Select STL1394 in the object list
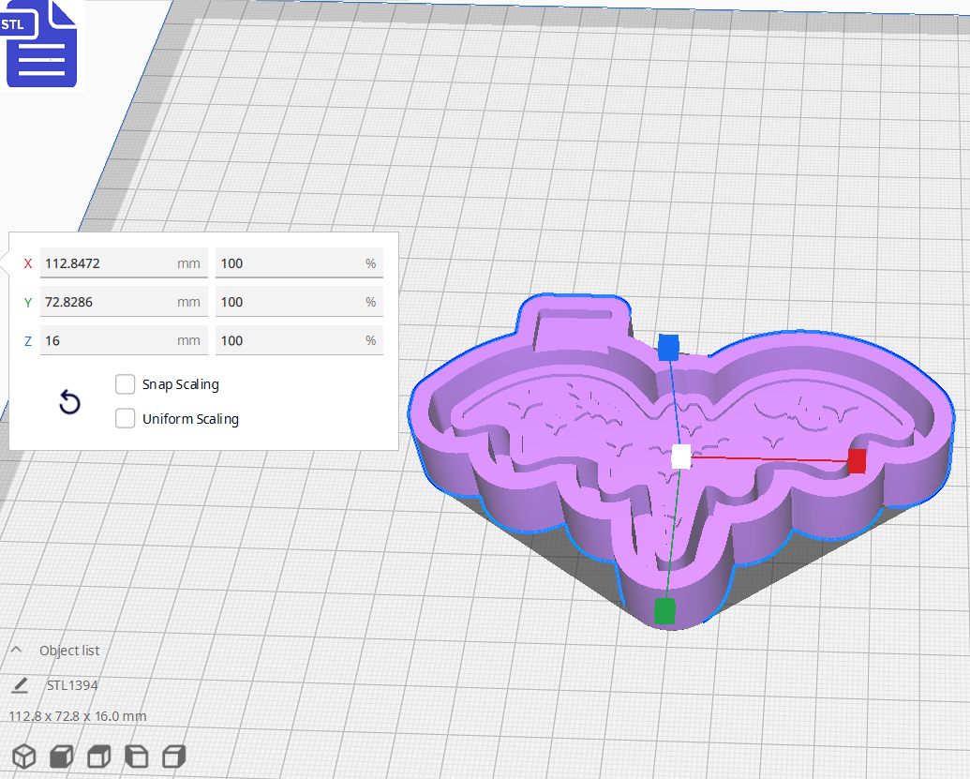The height and width of the screenshot is (779, 970). 72,685
